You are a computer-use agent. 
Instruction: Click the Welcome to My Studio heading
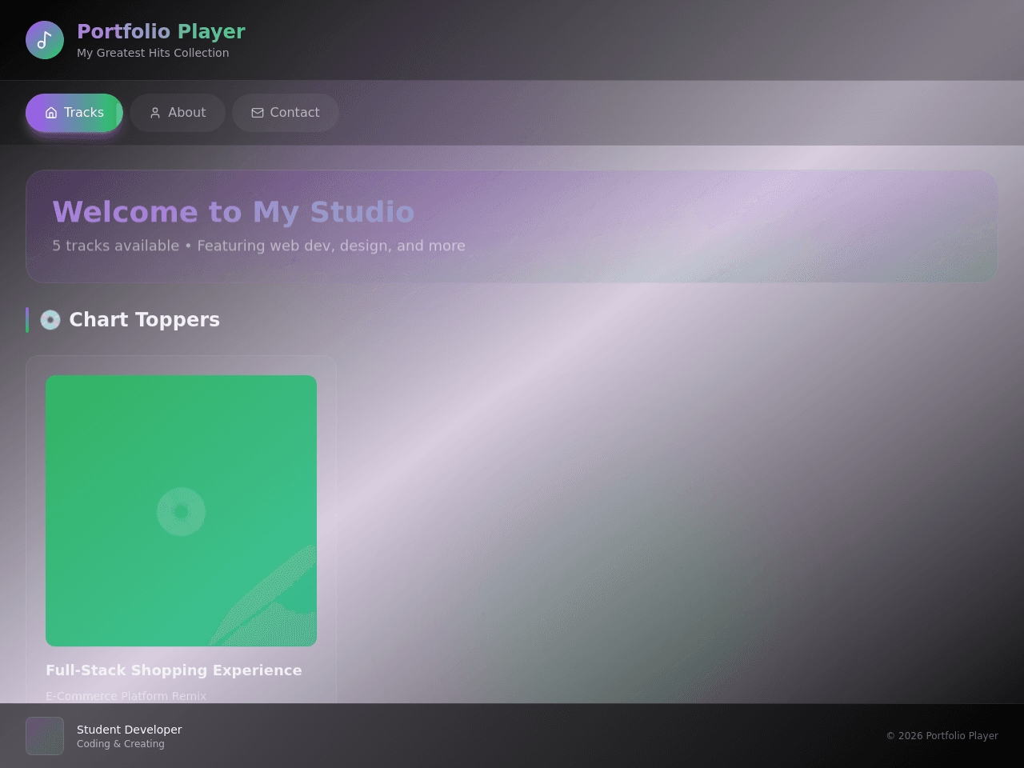(x=234, y=212)
